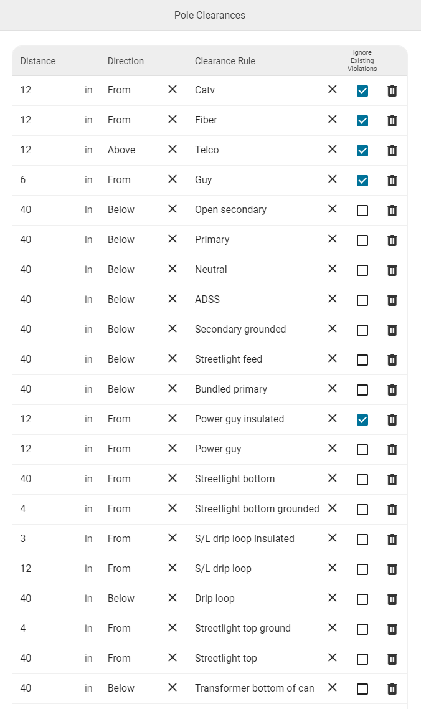
Task: Delete the Drip loop clearance row
Action: pos(392,599)
